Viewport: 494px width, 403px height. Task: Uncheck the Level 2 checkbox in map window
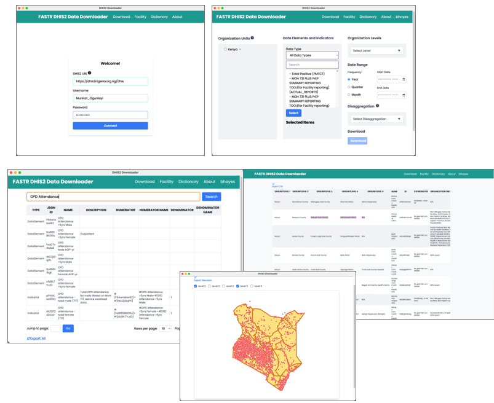[196, 286]
